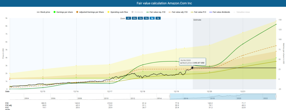
Task: Set zoom range to 15y
Action: 140,18
